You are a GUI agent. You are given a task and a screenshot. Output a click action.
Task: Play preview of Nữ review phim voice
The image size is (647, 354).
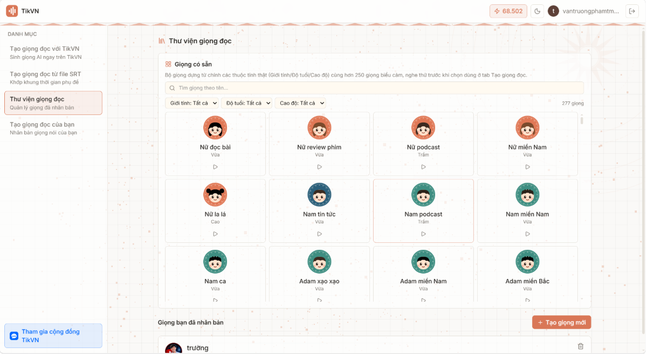(319, 167)
